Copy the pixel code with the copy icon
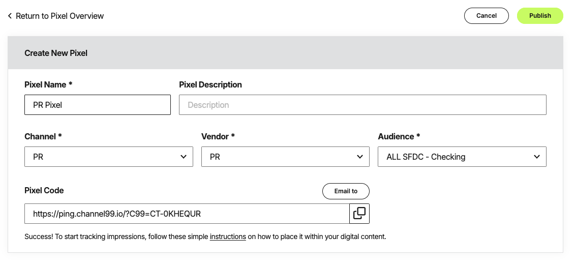 coord(359,214)
